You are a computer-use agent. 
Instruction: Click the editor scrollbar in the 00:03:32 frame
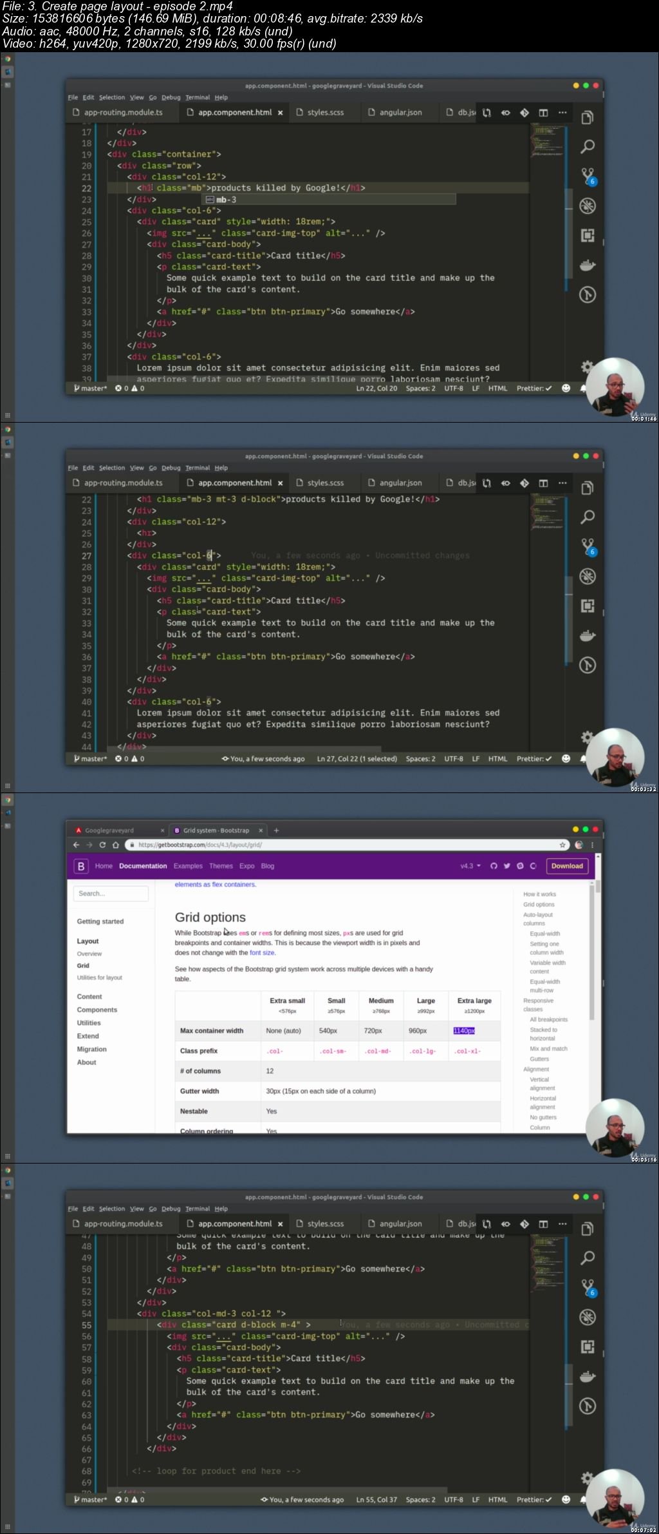pos(567,620)
